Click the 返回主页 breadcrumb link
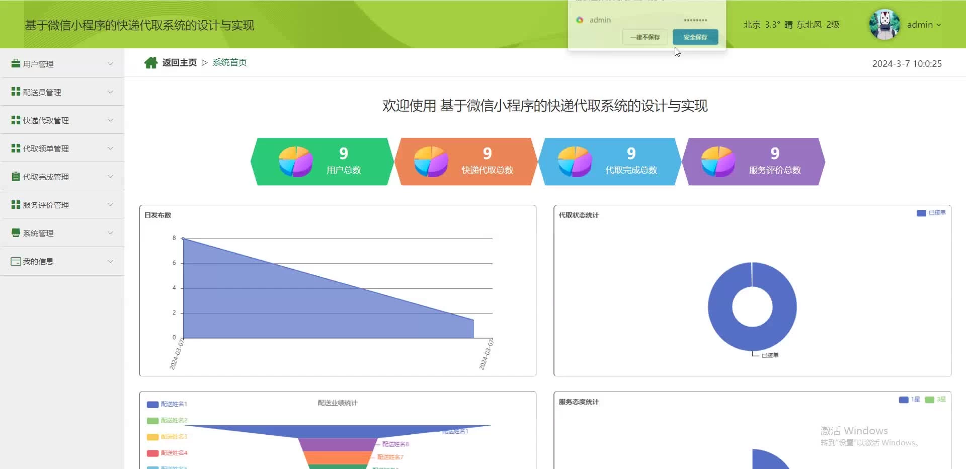The image size is (966, 469). pyautogui.click(x=180, y=62)
